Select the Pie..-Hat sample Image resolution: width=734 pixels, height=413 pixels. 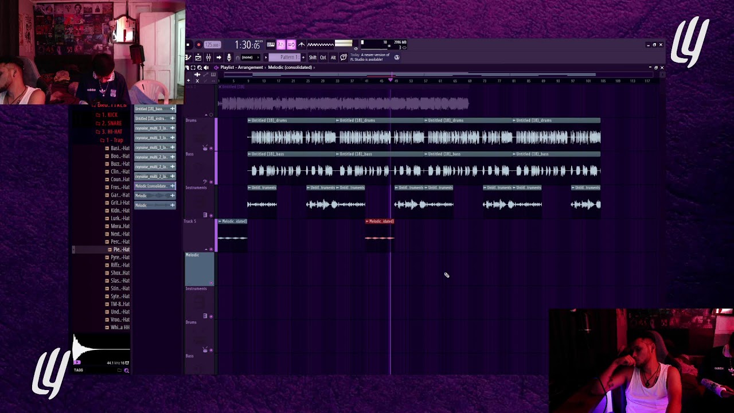tap(119, 250)
